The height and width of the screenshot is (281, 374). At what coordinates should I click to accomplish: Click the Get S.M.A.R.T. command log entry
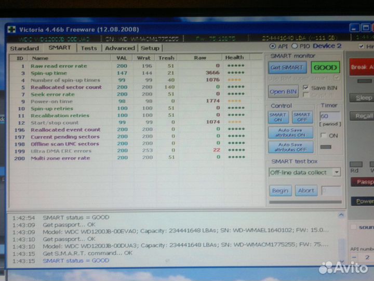pyautogui.click(x=88, y=253)
